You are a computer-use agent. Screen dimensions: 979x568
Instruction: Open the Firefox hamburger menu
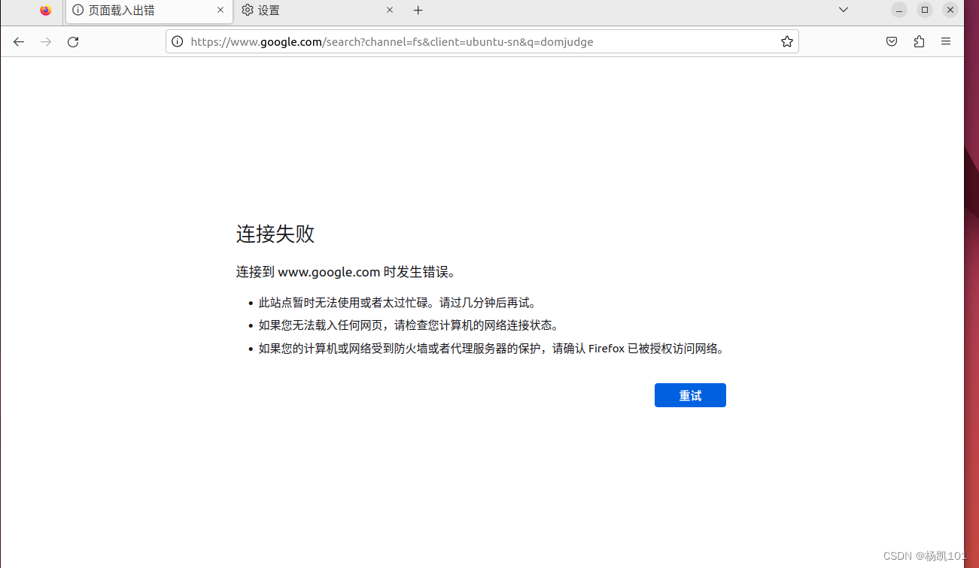946,42
